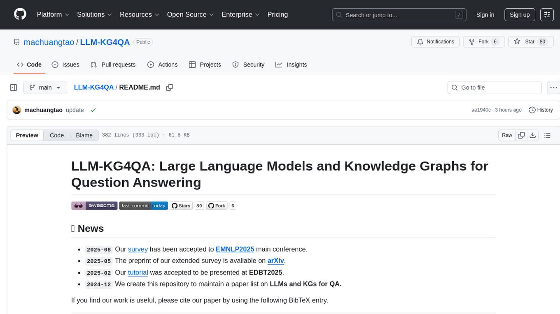Open the Insights tab
The height and width of the screenshot is (314, 560).
click(291, 65)
